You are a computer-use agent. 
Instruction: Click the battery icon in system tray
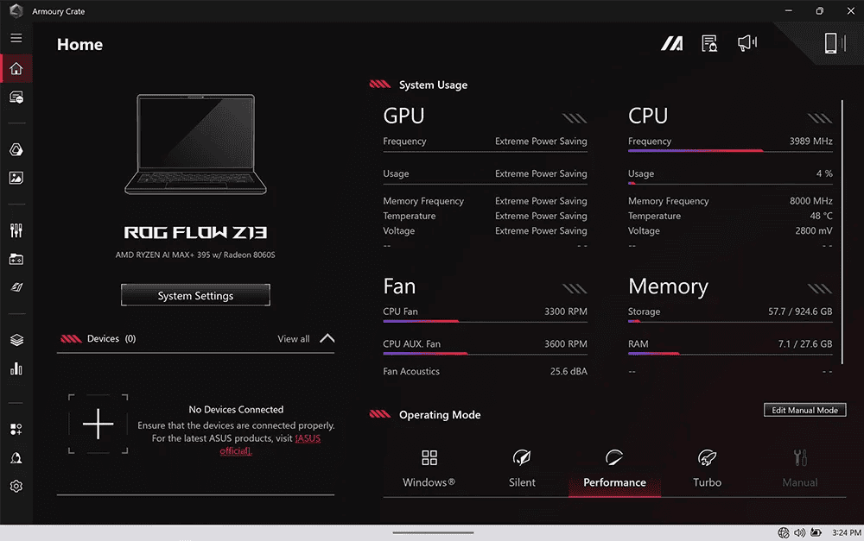(x=816, y=532)
